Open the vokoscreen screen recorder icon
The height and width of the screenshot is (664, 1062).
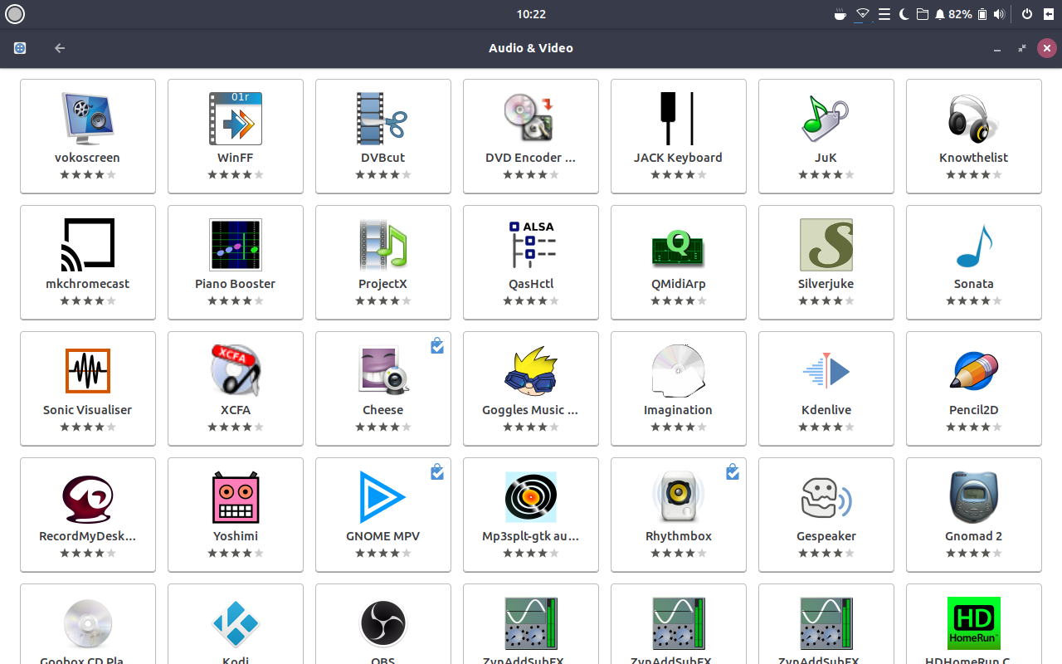(88, 119)
